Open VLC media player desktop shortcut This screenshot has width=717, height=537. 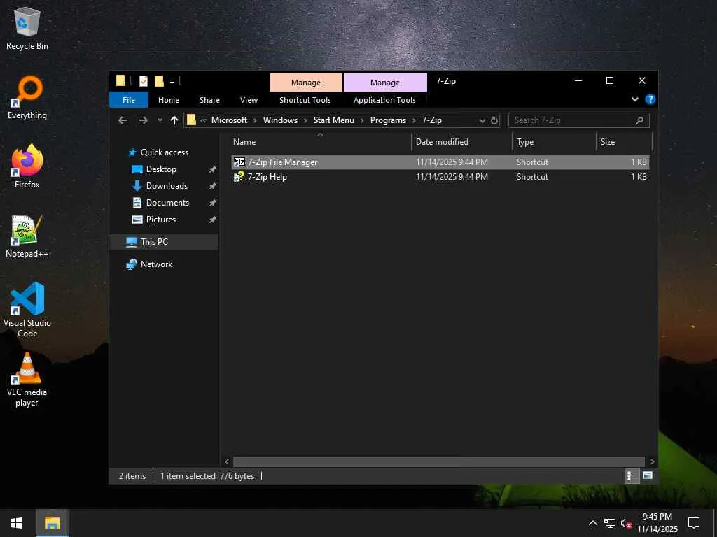click(x=27, y=379)
